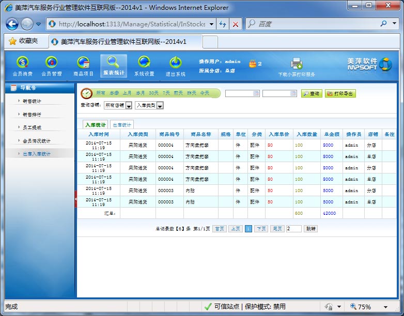Filter records by 本月 quick link
Screen dimensions: 404x316
point(140,93)
